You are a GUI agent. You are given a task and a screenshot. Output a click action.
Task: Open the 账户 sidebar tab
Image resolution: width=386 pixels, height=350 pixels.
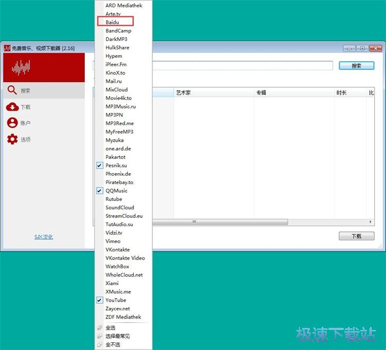pos(44,123)
